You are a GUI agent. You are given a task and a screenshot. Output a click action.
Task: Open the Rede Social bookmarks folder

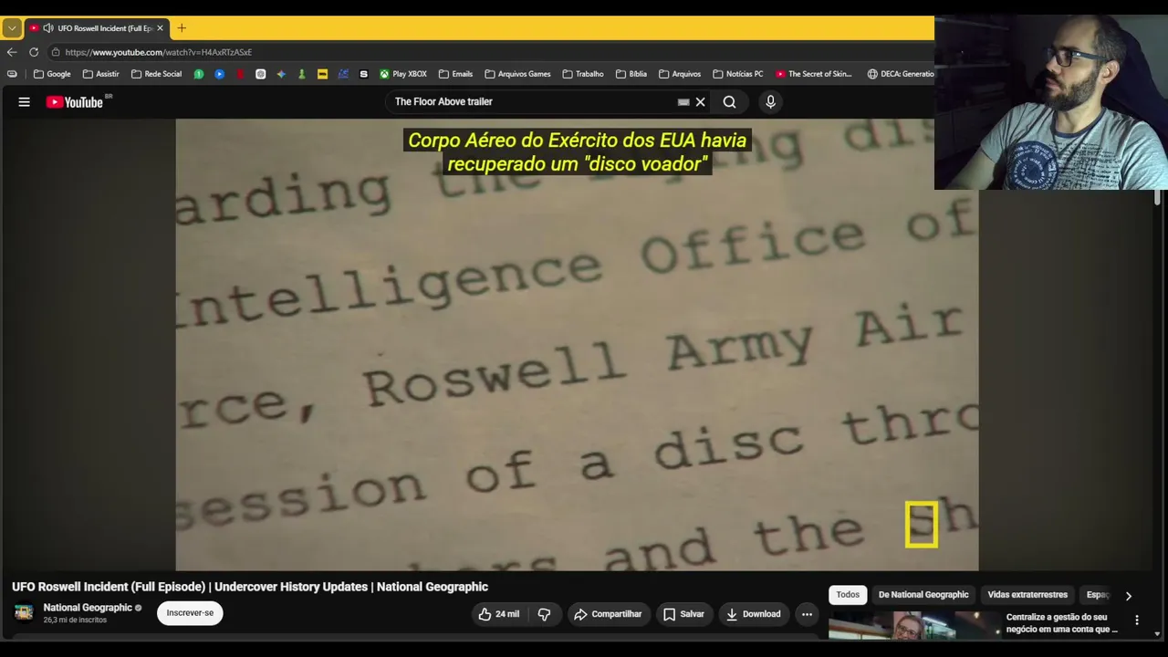(156, 74)
